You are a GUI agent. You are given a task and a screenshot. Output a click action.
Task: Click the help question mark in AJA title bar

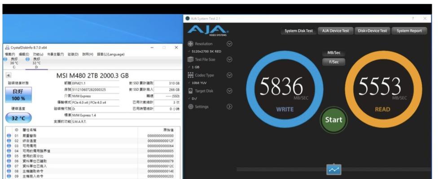tap(413, 18)
